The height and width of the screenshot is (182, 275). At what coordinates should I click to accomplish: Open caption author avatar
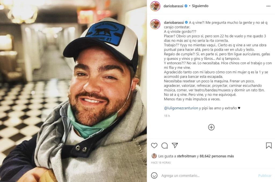pyautogui.click(x=155, y=24)
